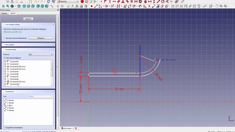The image size is (235, 132).
Task: Open the Sketcher workbench dropdown
Action: click(68, 1)
